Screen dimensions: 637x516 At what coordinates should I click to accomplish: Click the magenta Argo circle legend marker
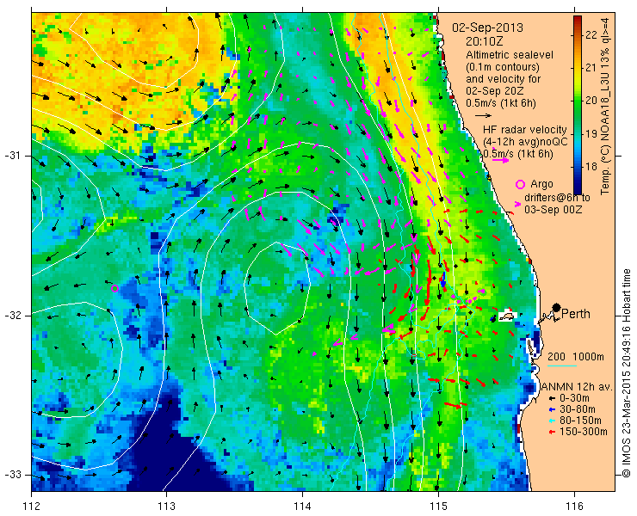click(x=520, y=185)
